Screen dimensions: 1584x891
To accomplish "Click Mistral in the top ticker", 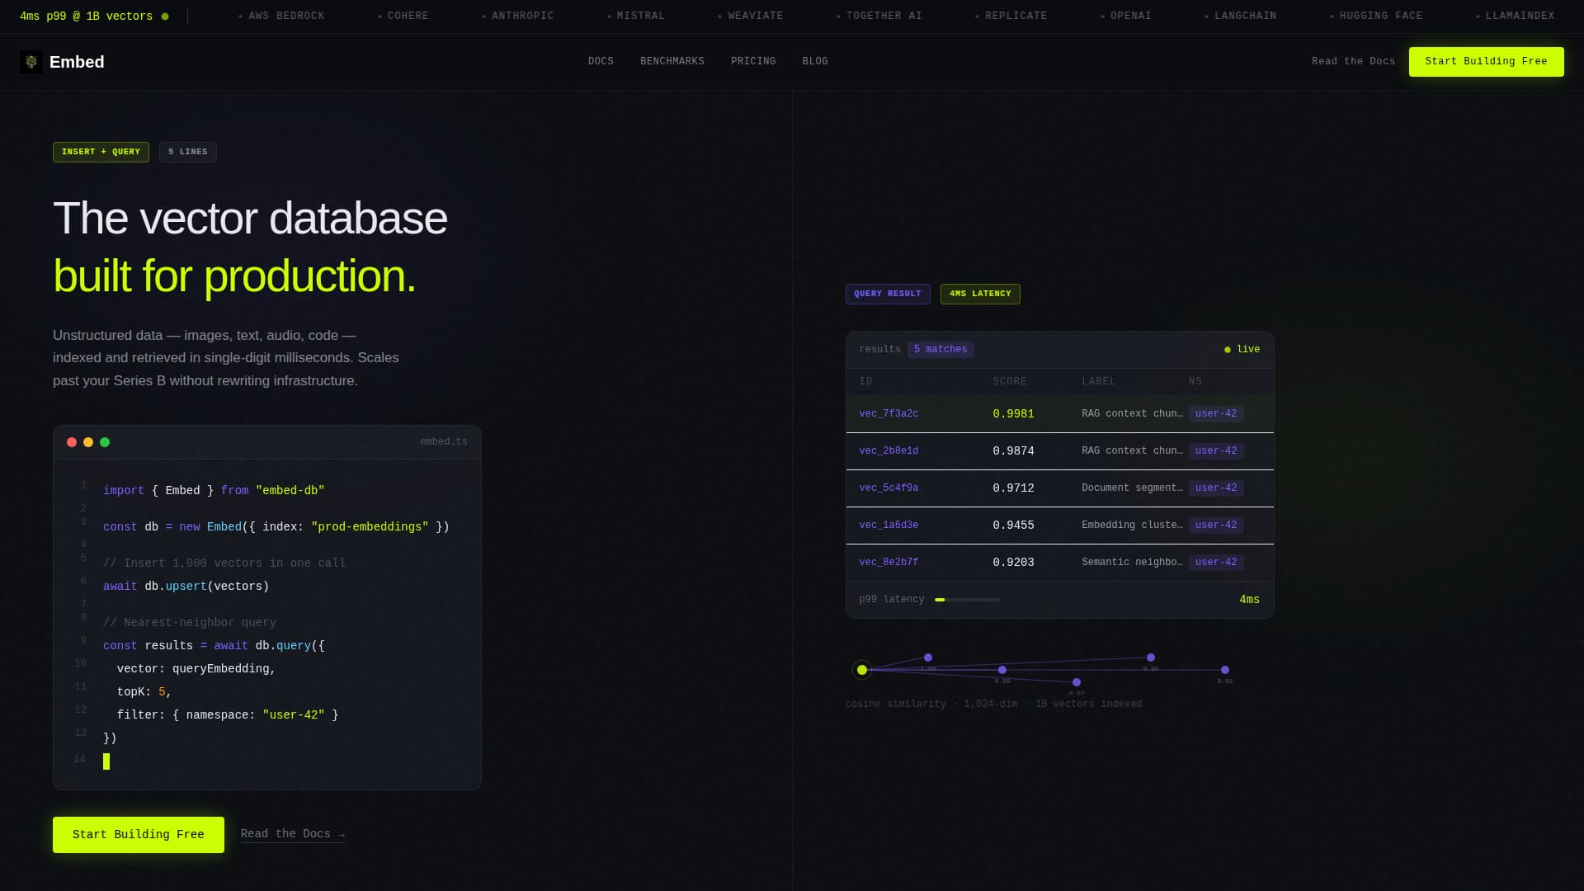I will pyautogui.click(x=635, y=16).
